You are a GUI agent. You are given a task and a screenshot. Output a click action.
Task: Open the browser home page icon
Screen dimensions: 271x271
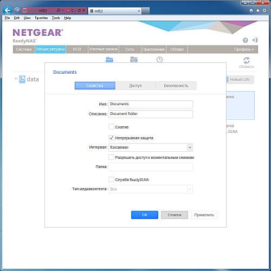coord(251,10)
